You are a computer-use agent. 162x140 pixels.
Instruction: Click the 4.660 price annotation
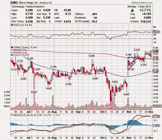(x=115, y=82)
